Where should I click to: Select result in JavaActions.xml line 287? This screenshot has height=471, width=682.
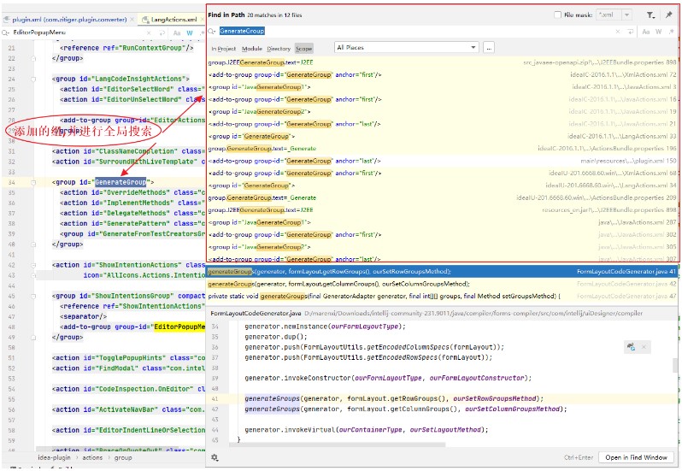click(x=442, y=222)
